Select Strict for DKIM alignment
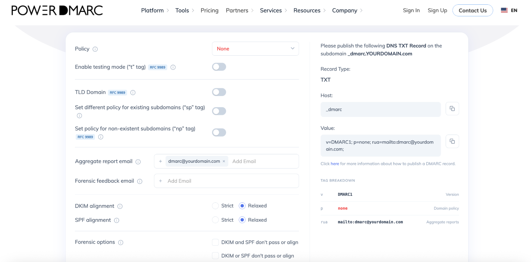Viewport: 531px width, 262px height. (215, 206)
